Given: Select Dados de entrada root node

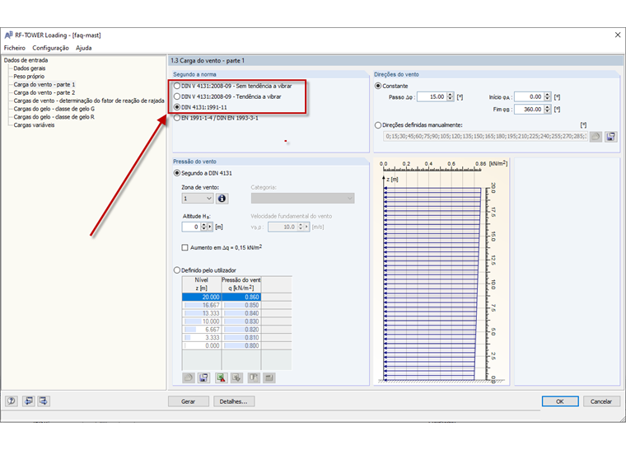Looking at the screenshot, I should click(26, 60).
